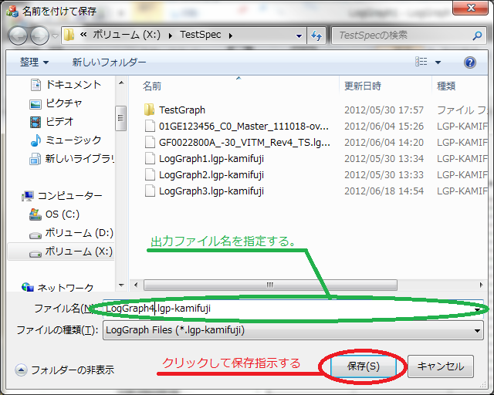
Task: Click the change view icon
Action: (421, 62)
